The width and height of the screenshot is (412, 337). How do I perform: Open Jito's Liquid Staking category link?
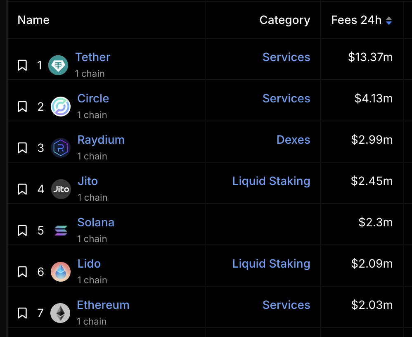(271, 181)
